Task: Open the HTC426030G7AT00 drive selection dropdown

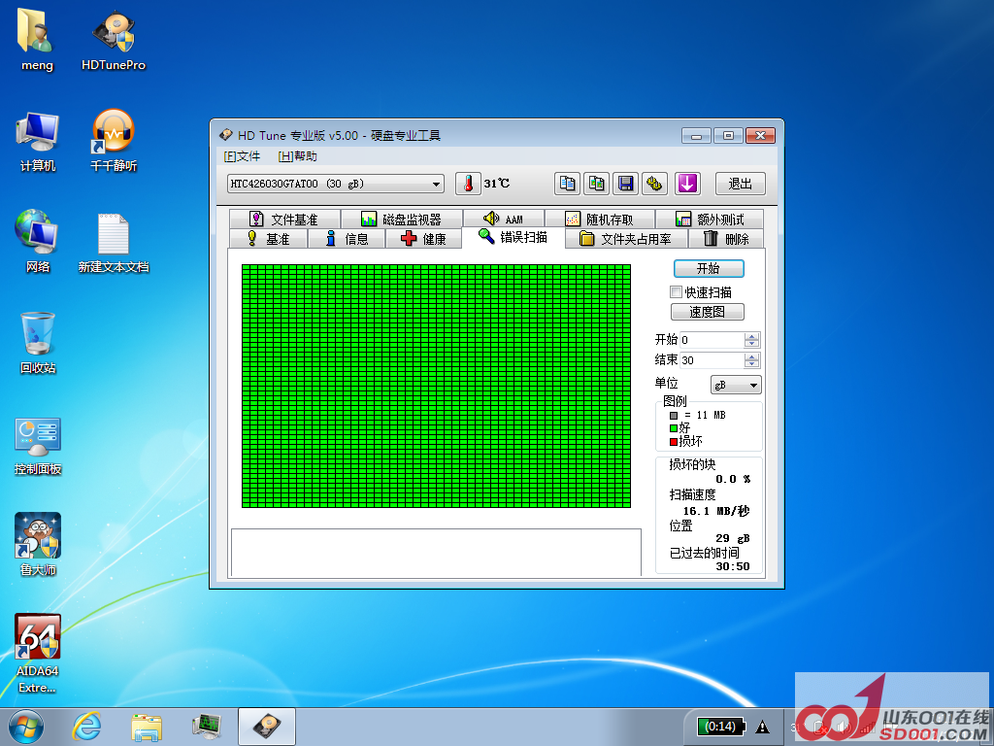Action: click(x=335, y=184)
